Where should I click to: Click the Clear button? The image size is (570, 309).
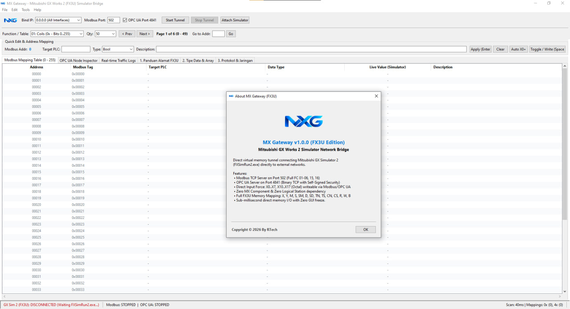tap(501, 49)
